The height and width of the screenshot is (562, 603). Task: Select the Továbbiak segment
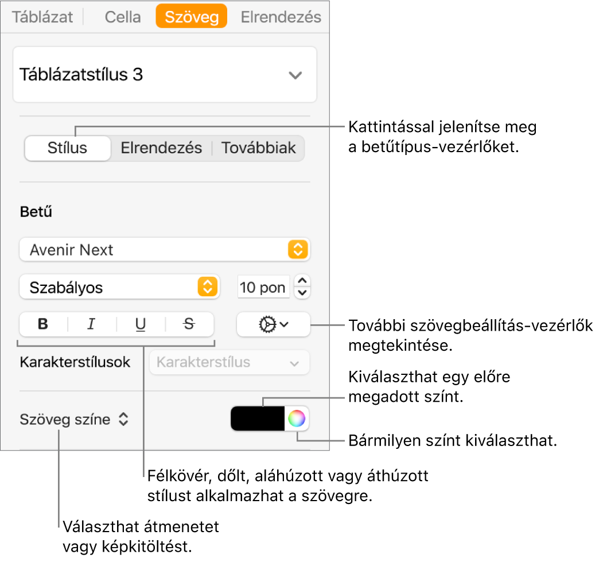coord(258,148)
